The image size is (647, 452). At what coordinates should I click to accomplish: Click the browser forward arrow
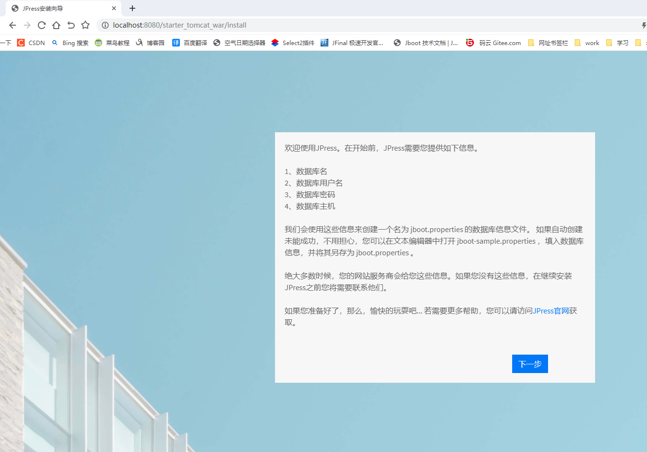[x=27, y=25]
